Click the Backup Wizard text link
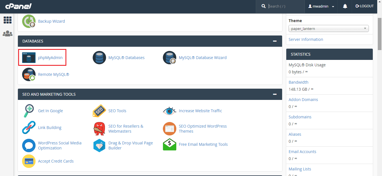The height and width of the screenshot is (176, 382). [51, 21]
